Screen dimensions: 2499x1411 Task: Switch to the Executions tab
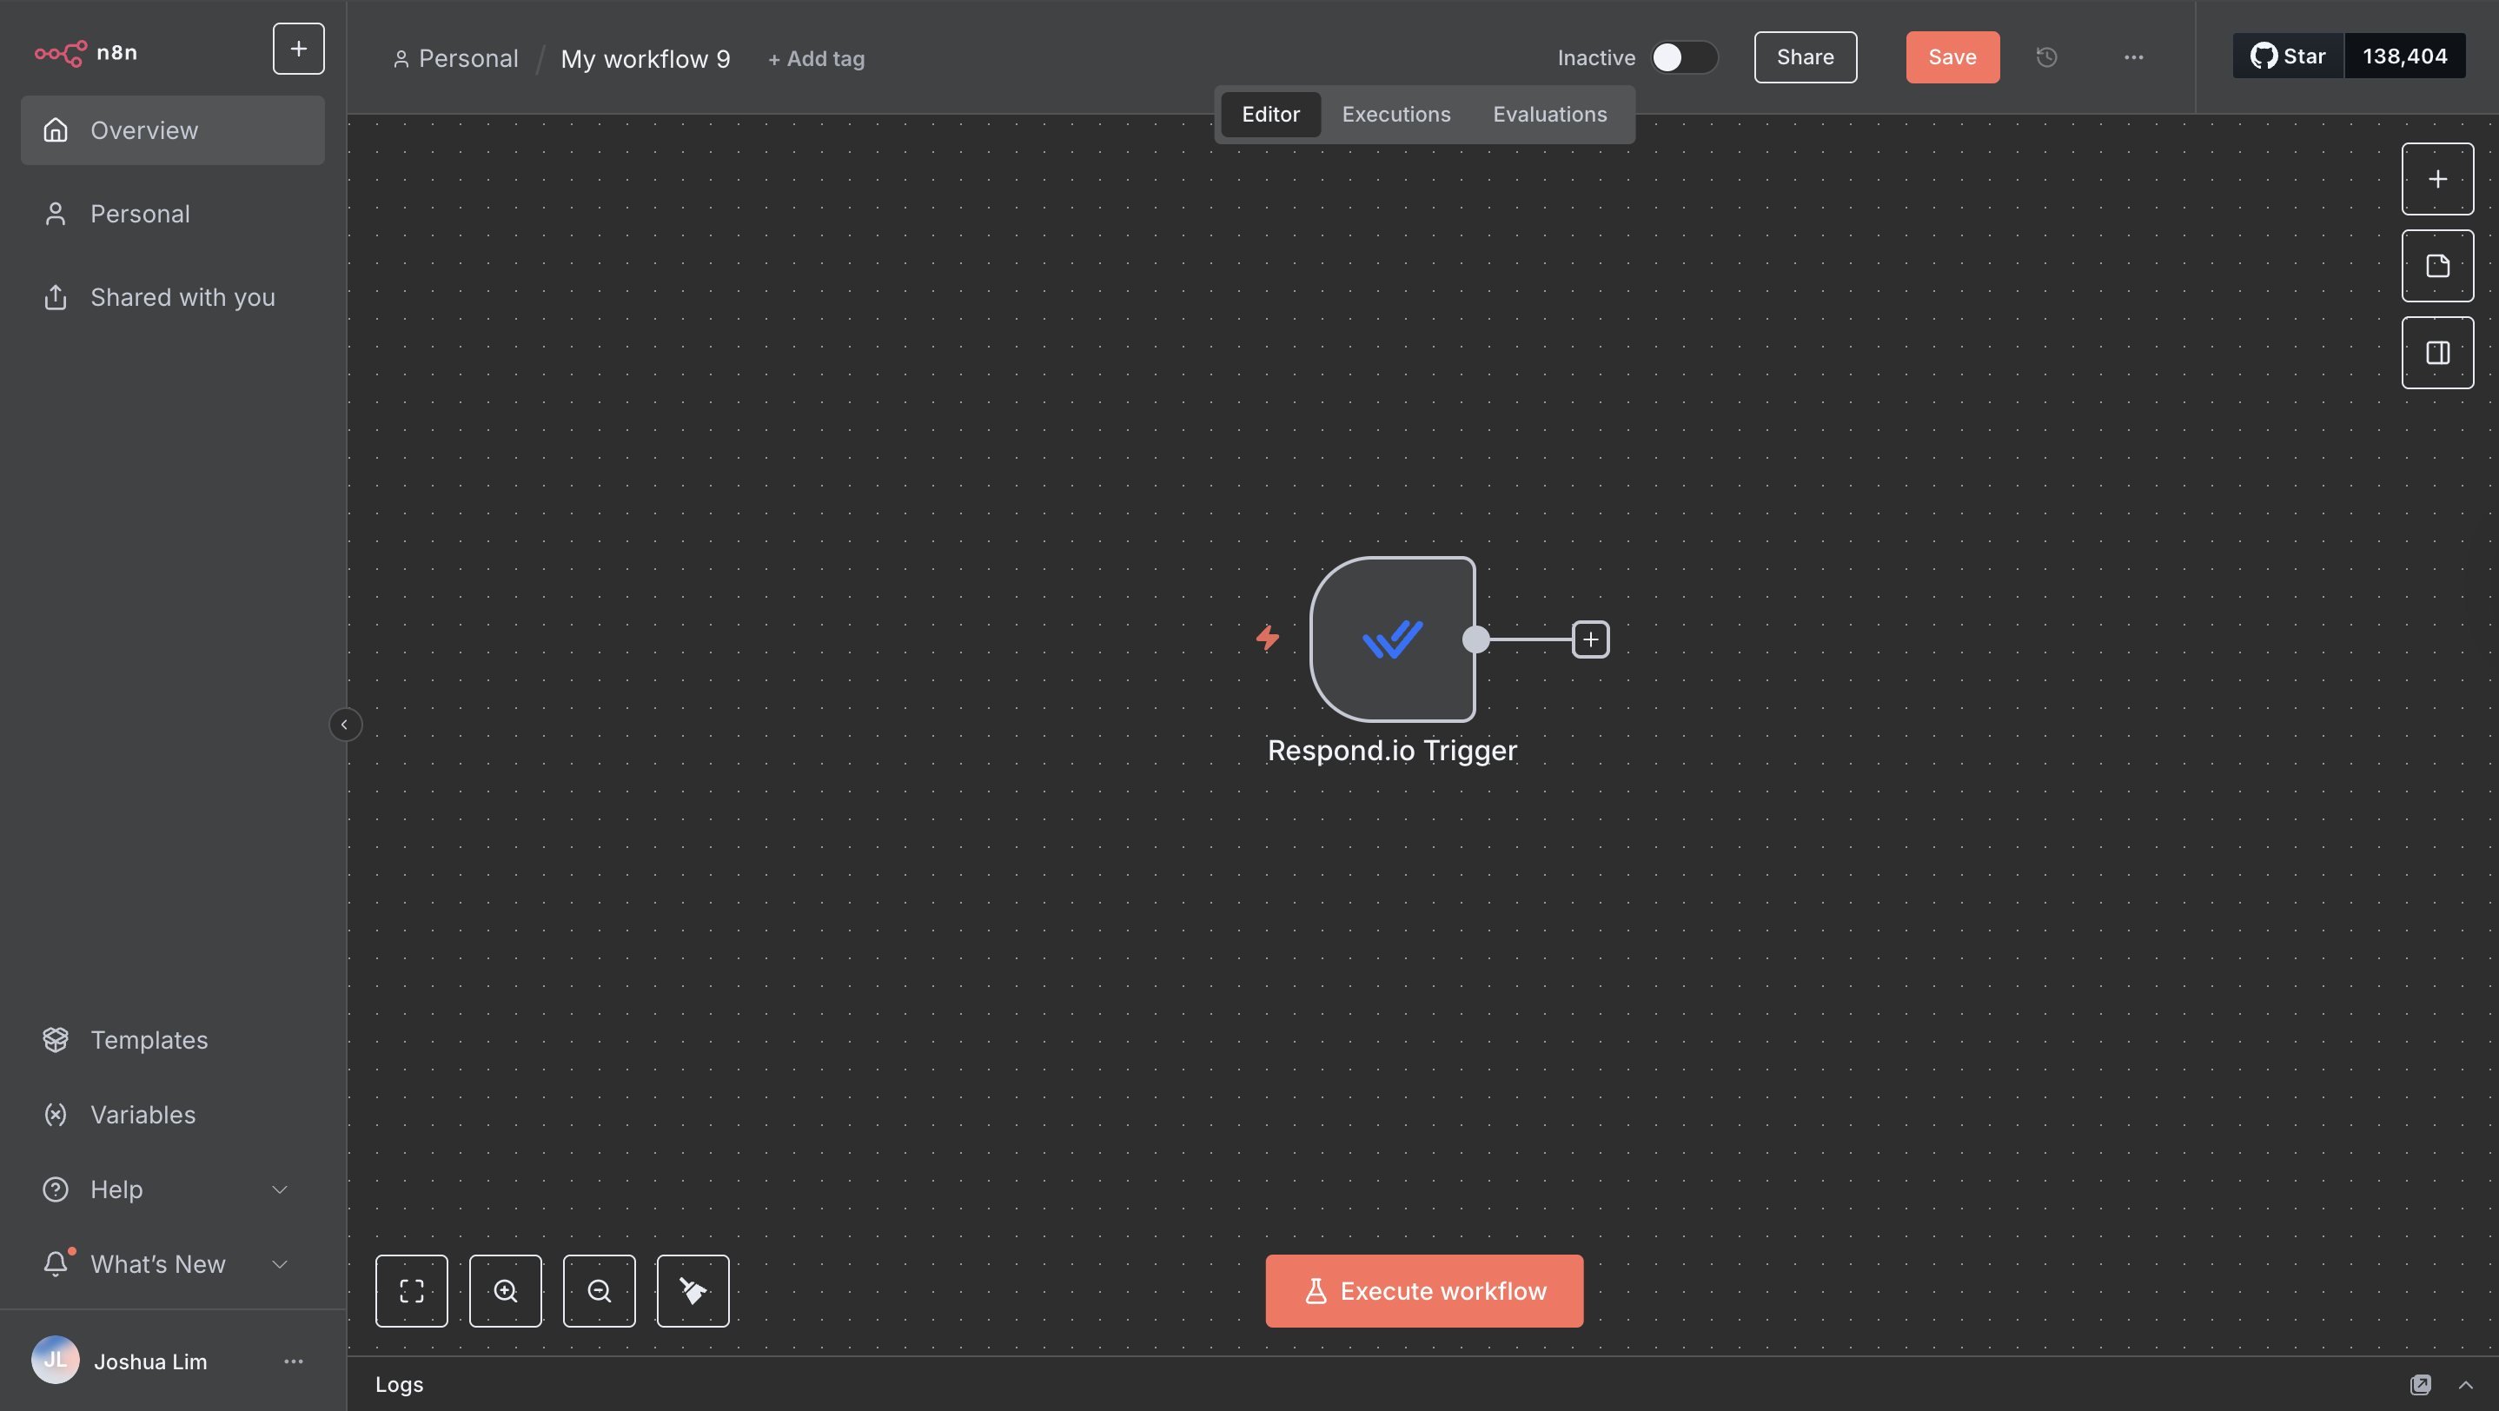tap(1396, 115)
